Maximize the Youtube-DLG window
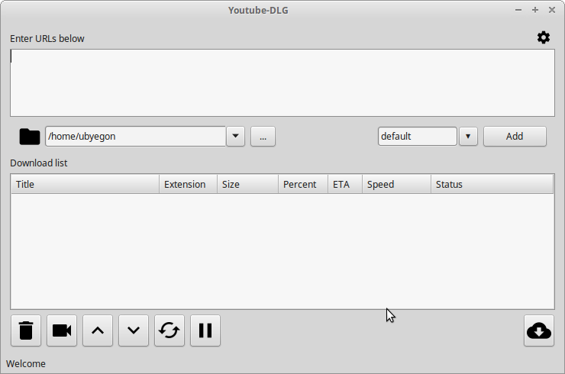The image size is (565, 374). pos(535,10)
